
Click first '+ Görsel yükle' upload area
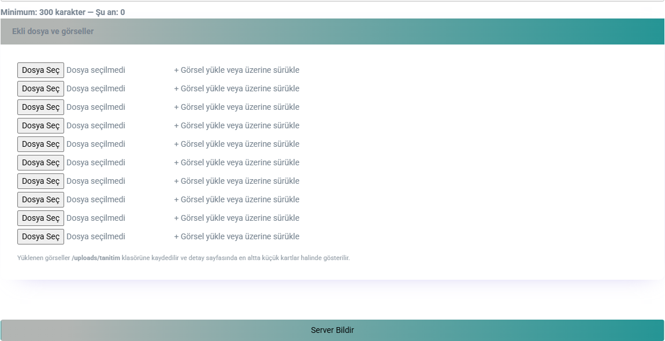tap(236, 71)
